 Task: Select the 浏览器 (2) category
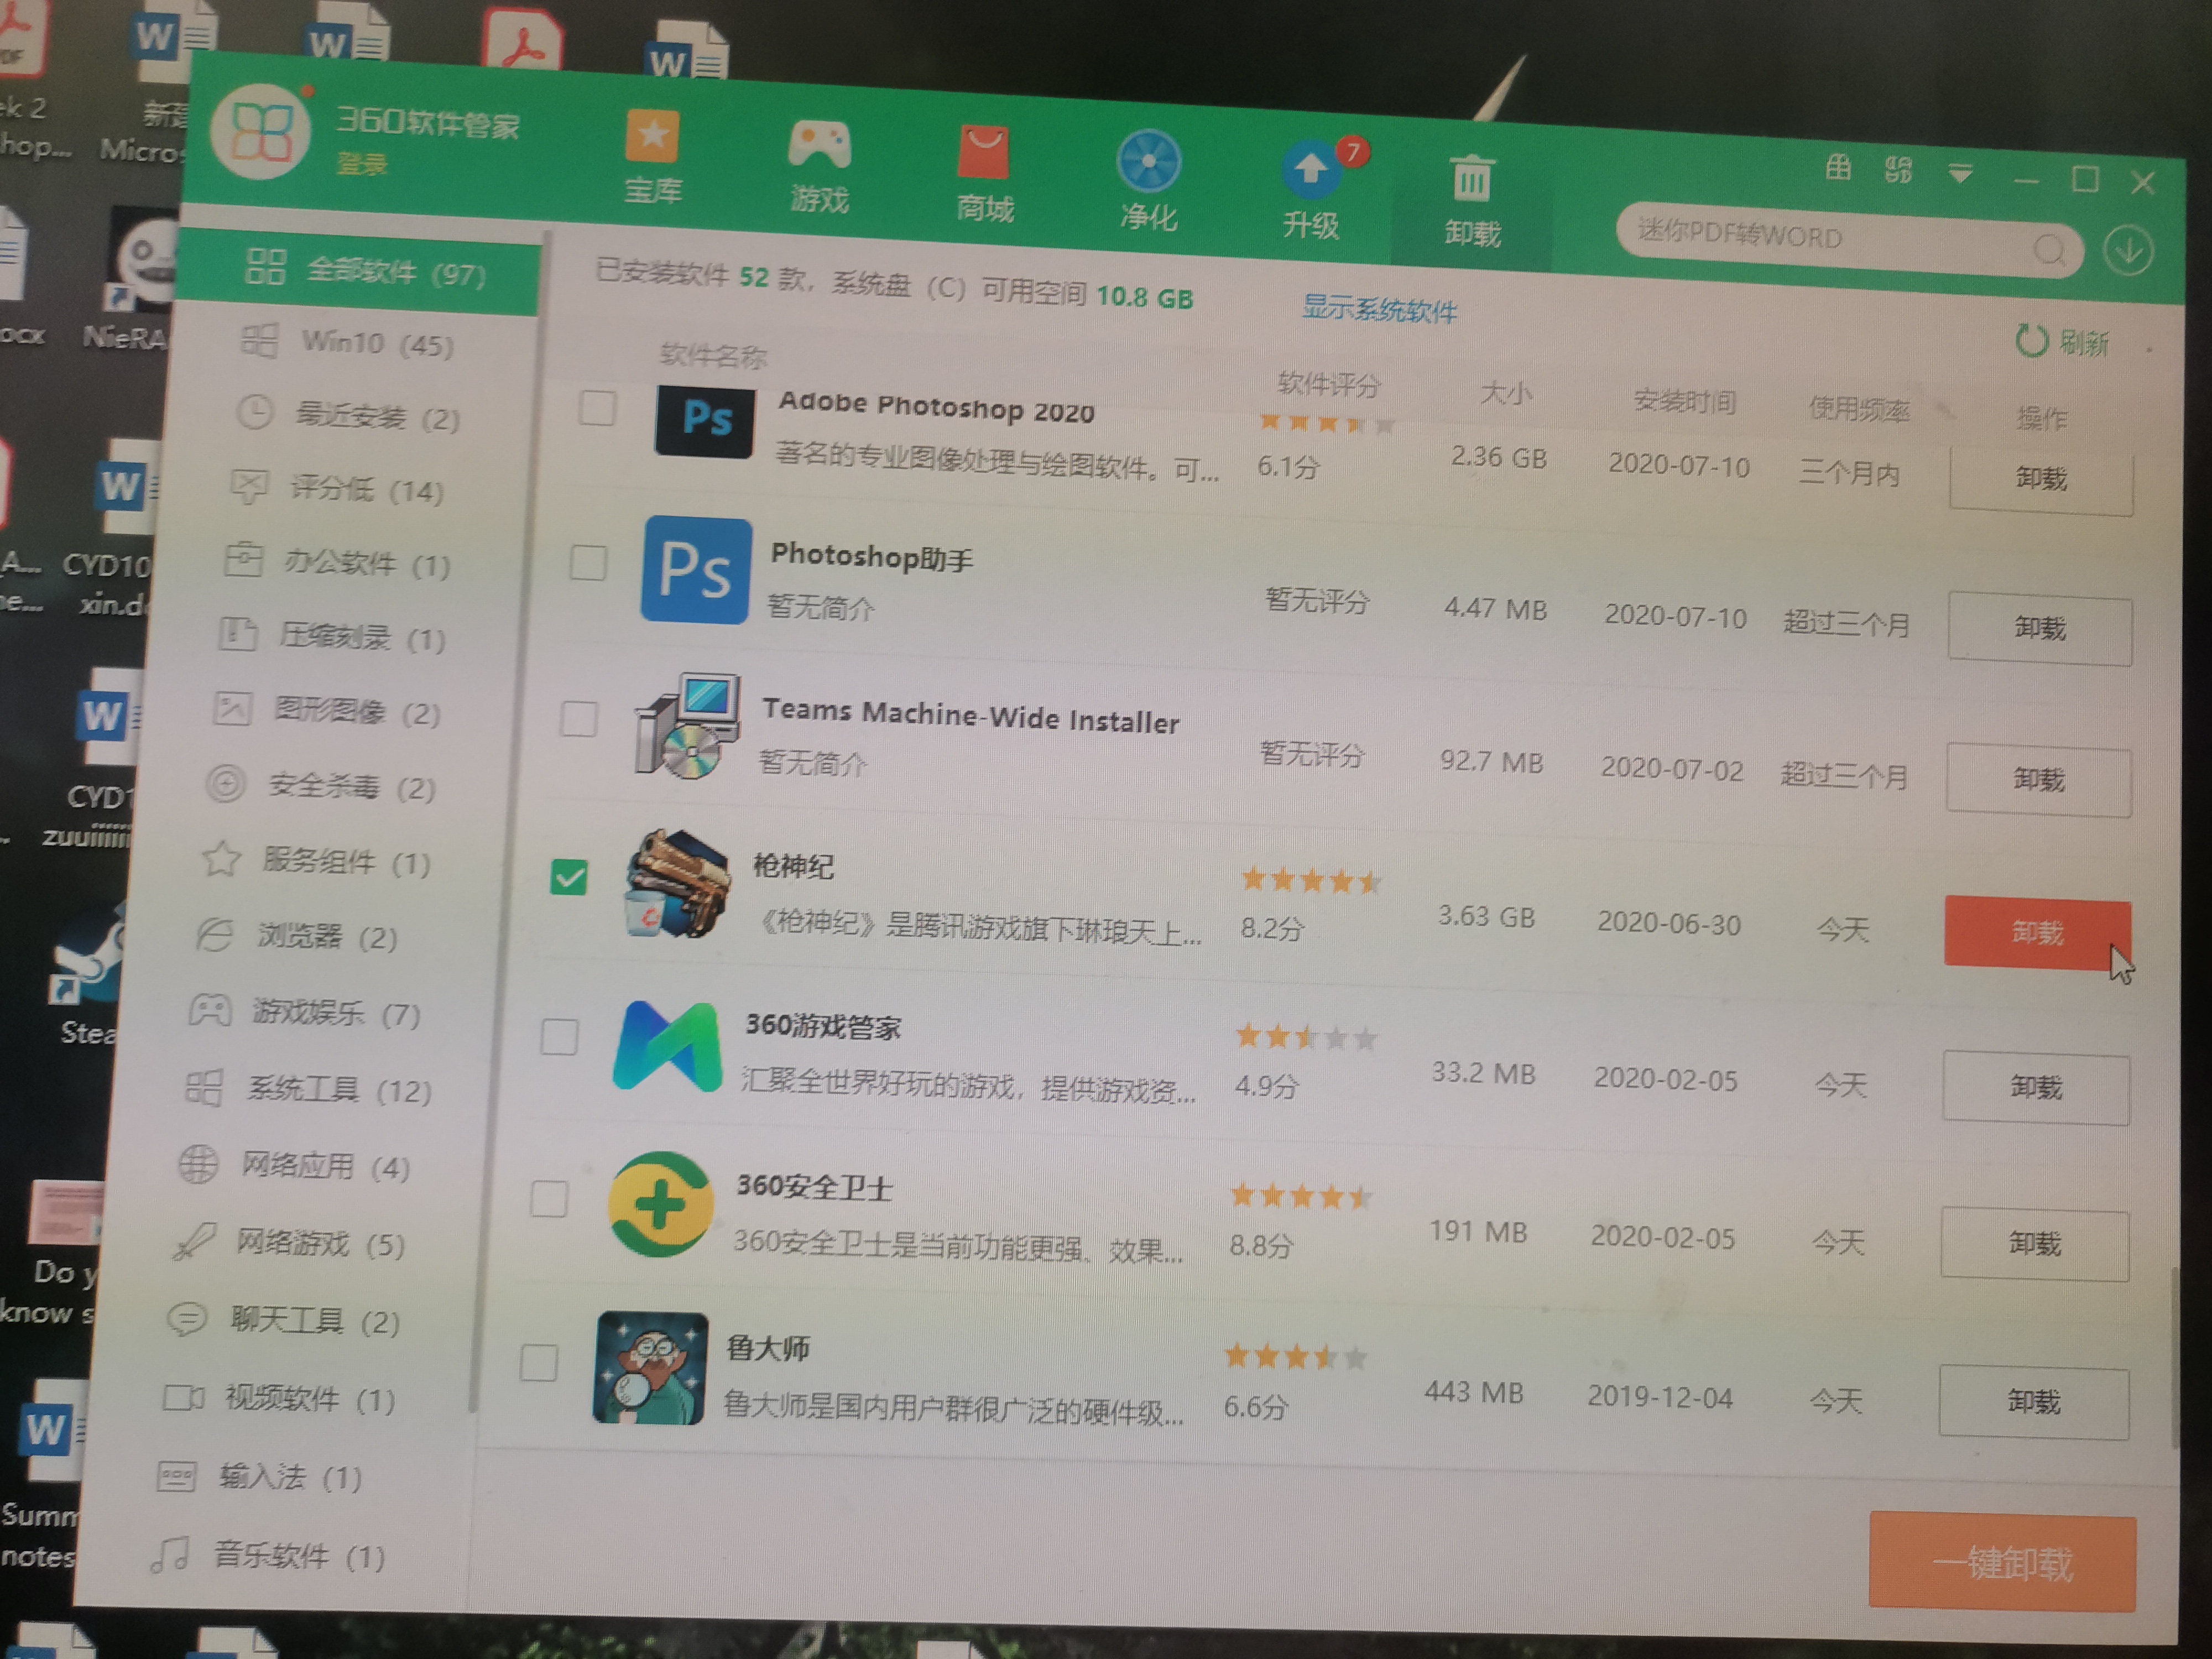[298, 936]
